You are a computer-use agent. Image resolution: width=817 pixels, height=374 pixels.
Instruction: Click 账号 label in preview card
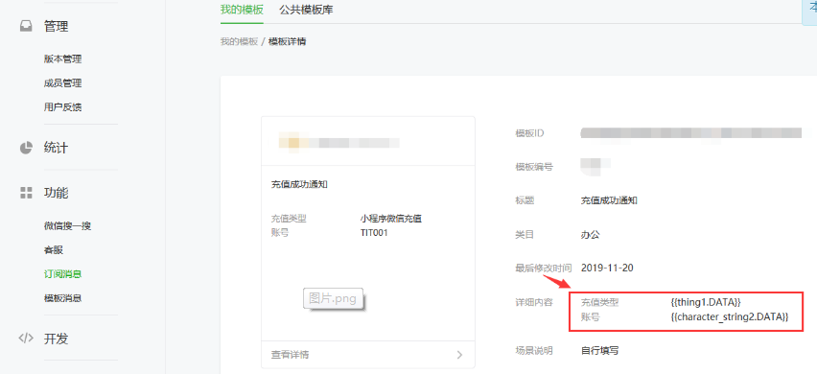click(x=280, y=233)
